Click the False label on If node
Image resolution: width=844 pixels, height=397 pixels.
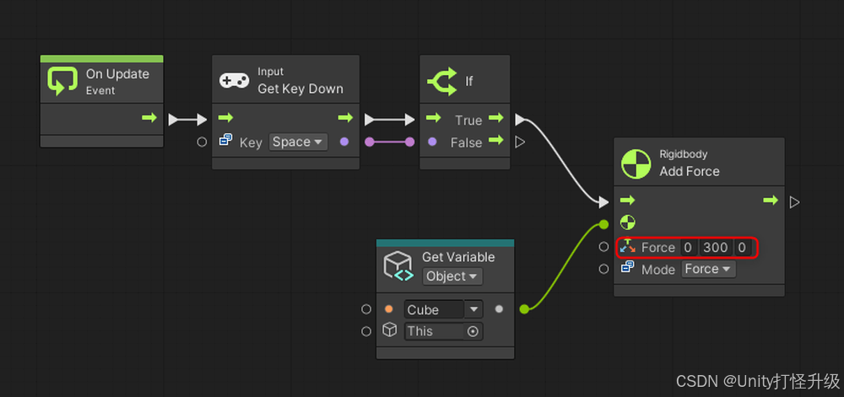[x=466, y=143]
